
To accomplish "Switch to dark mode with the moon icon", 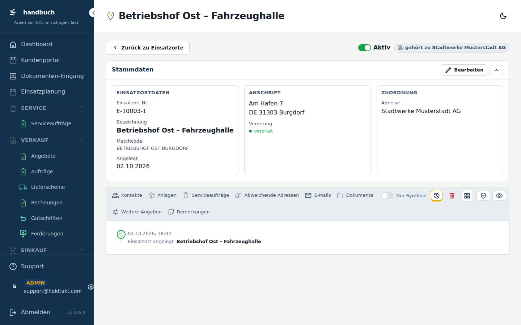I will (x=503, y=16).
